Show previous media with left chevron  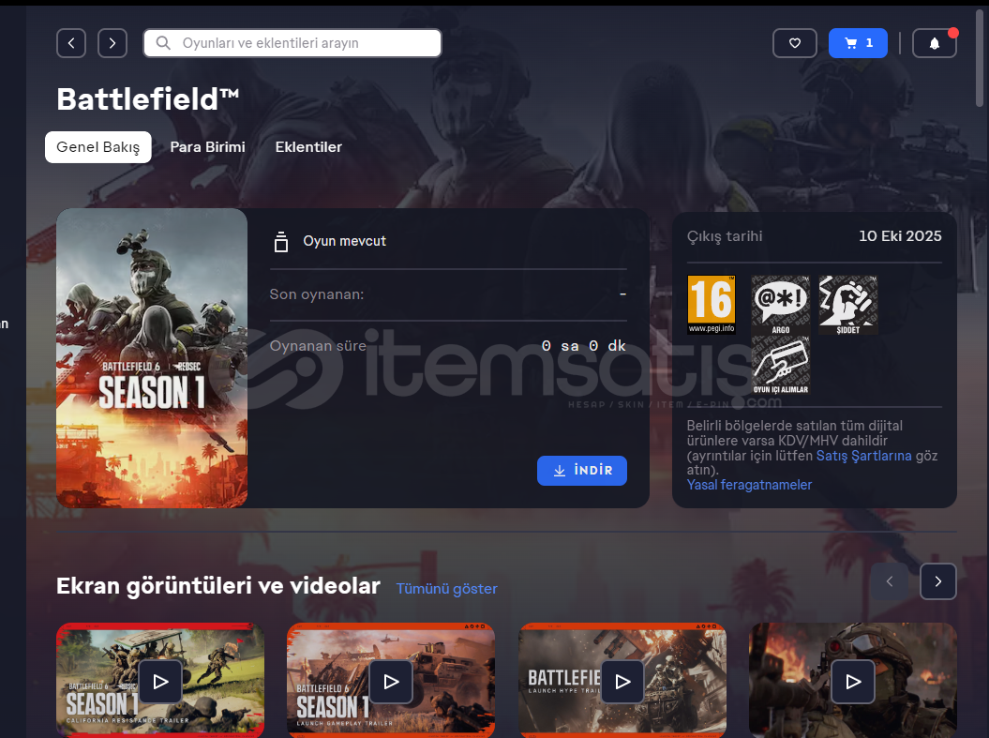890,581
